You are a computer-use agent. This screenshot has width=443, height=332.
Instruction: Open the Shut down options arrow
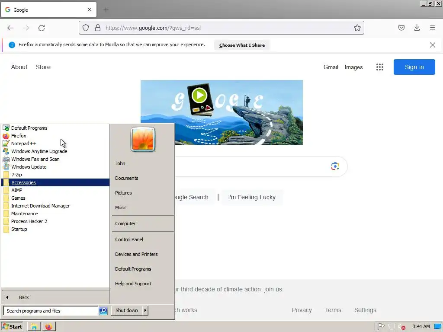(x=145, y=310)
